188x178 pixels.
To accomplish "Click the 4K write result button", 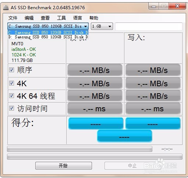I will point(153,83).
